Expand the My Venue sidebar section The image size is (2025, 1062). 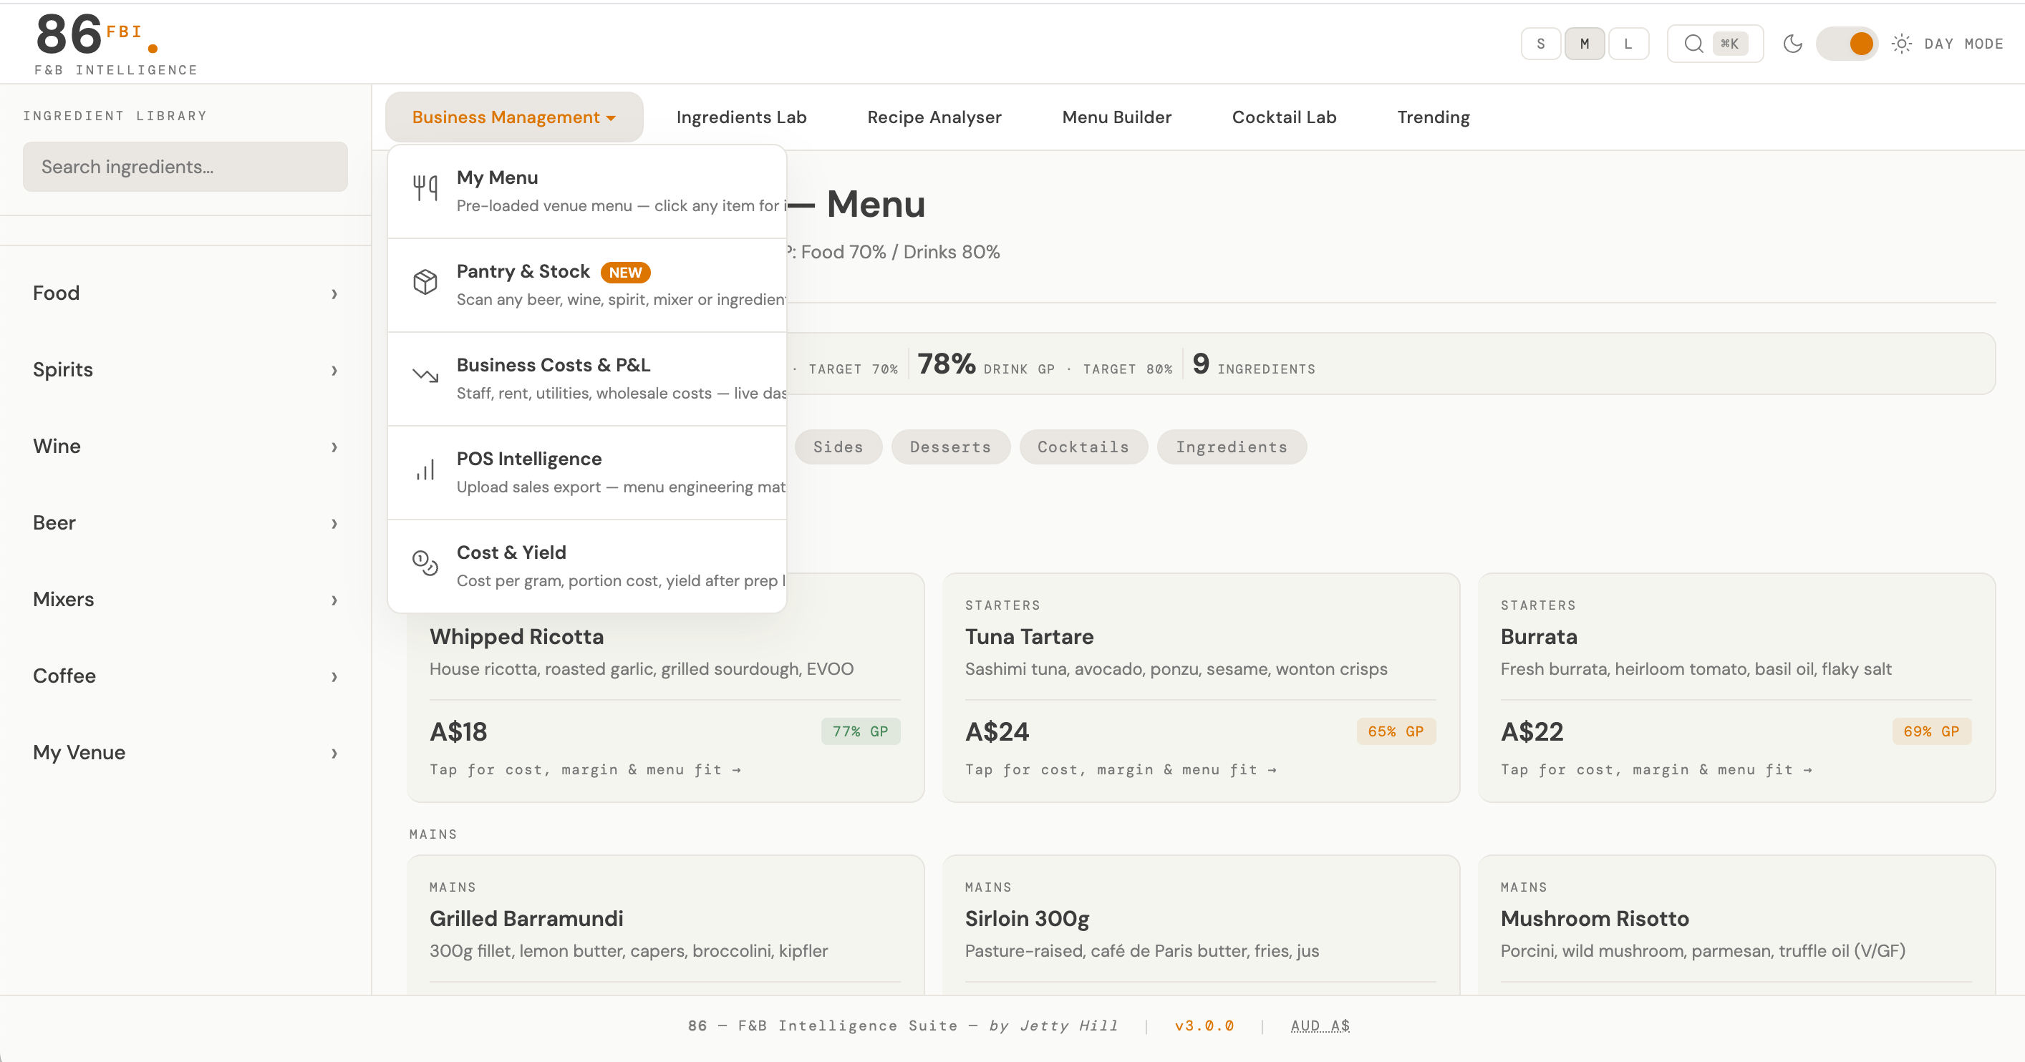pos(185,753)
